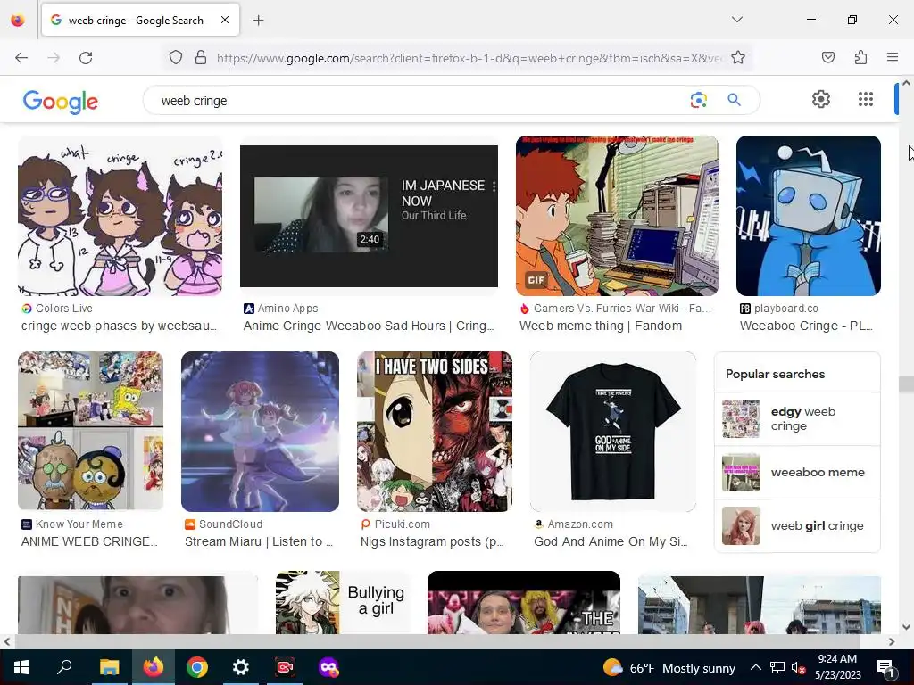Open Windows taskbar search
914x685 pixels.
[64, 667]
